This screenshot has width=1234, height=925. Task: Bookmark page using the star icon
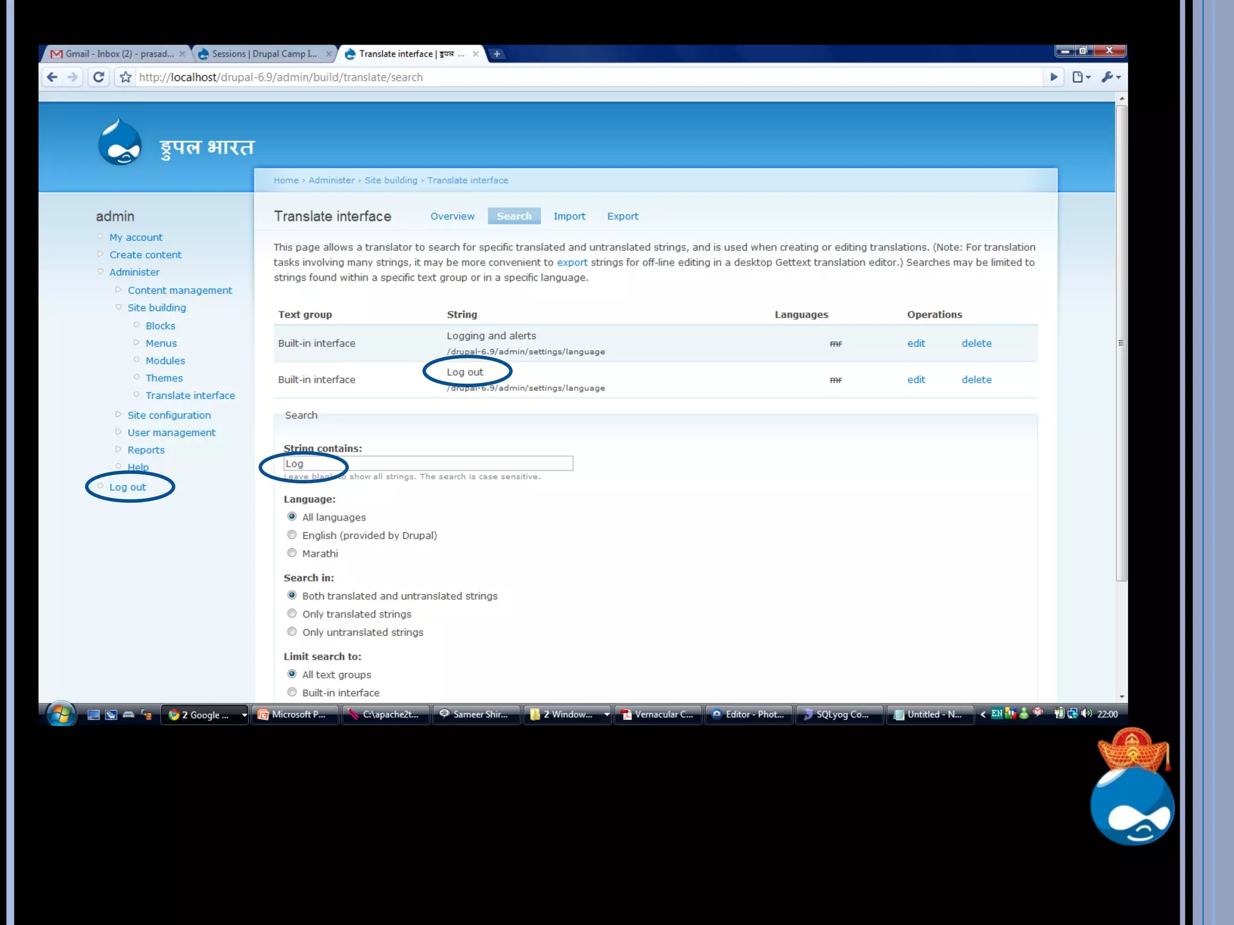125,77
